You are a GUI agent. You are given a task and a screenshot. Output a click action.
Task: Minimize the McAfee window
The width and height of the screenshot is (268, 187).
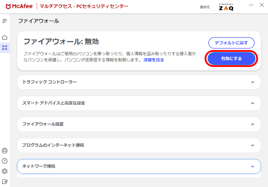click(x=251, y=5)
